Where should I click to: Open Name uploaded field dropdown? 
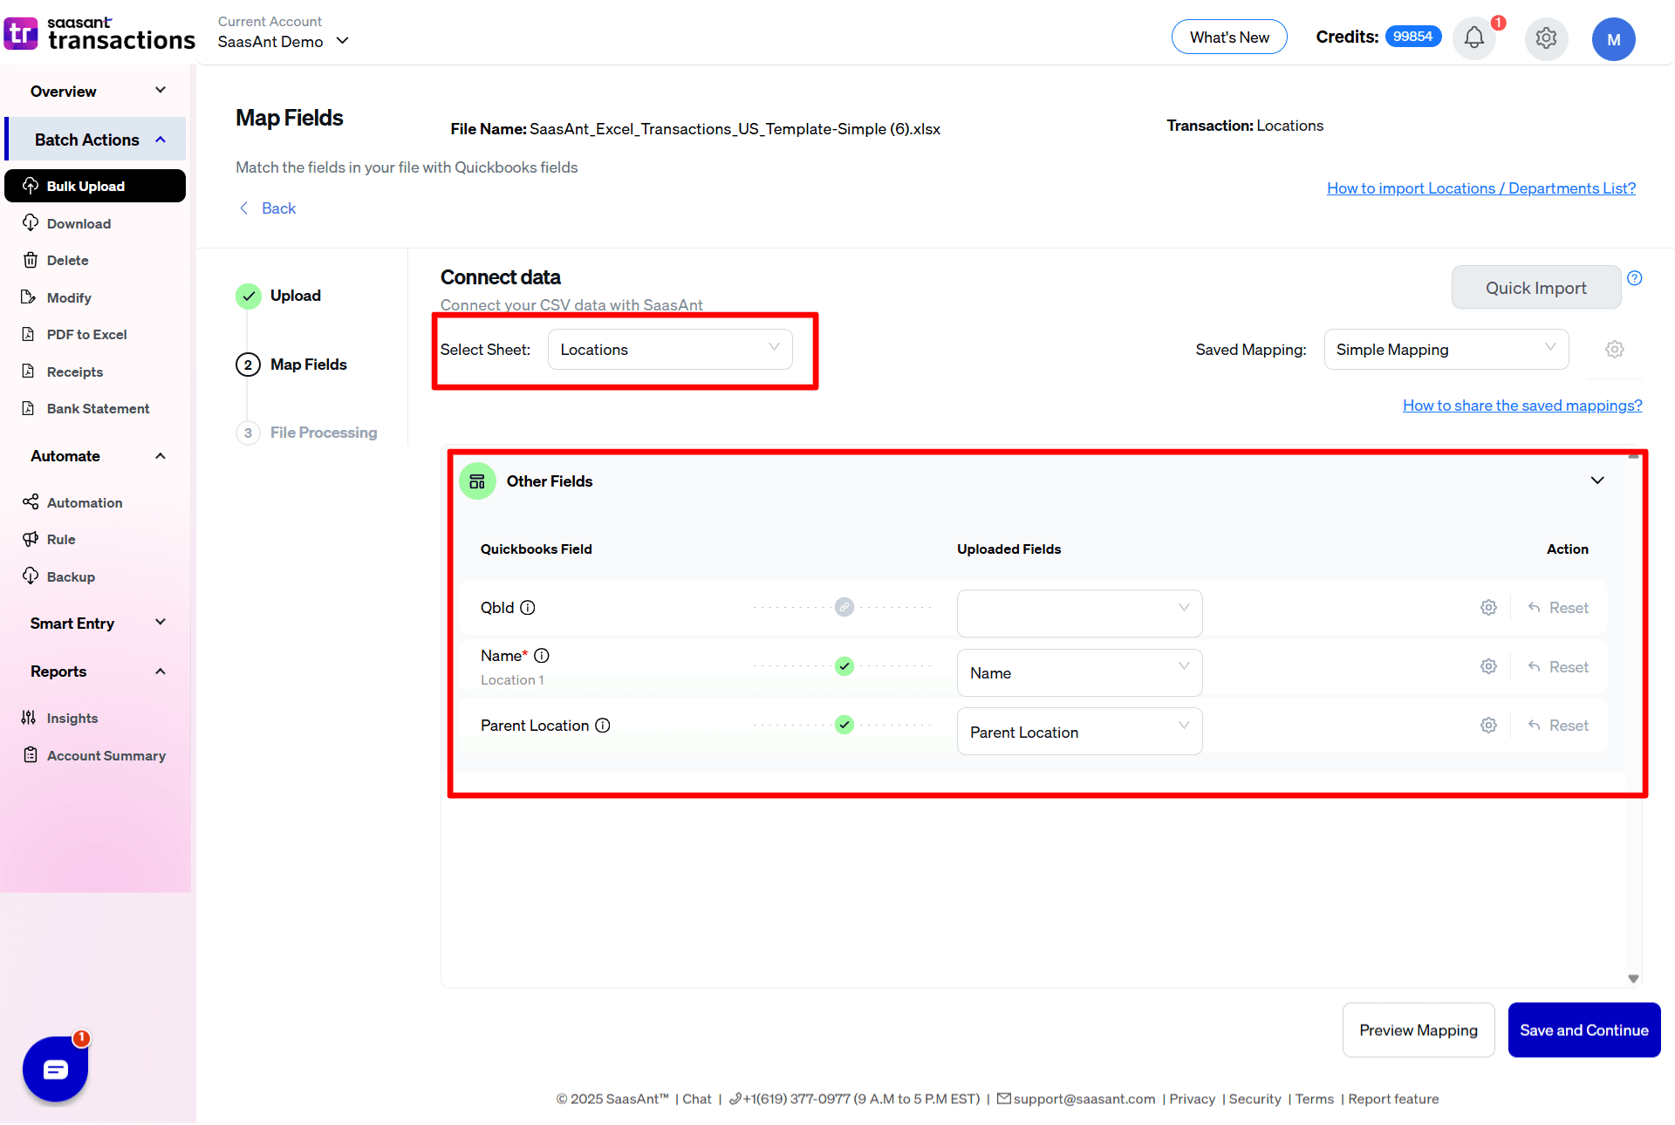coord(1079,672)
